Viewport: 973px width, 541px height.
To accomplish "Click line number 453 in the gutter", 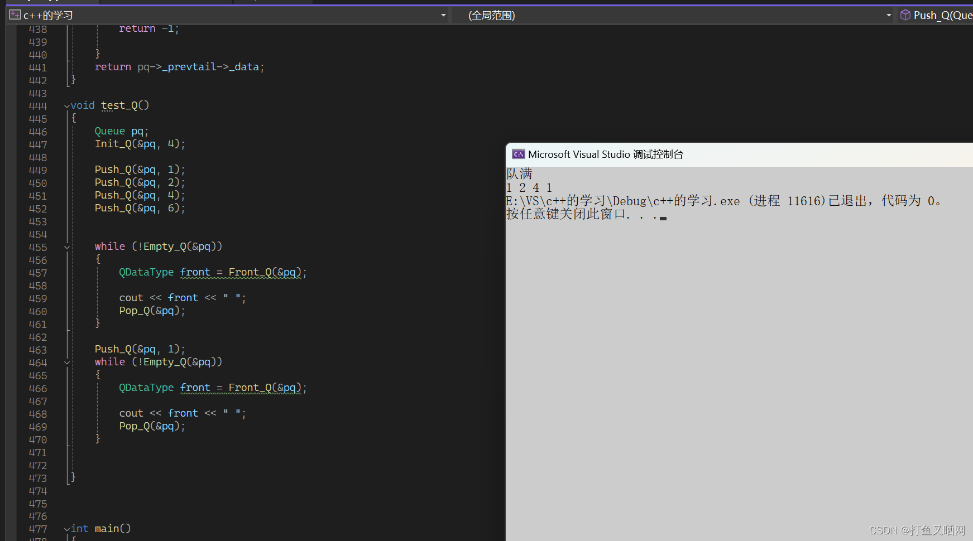I will [38, 221].
